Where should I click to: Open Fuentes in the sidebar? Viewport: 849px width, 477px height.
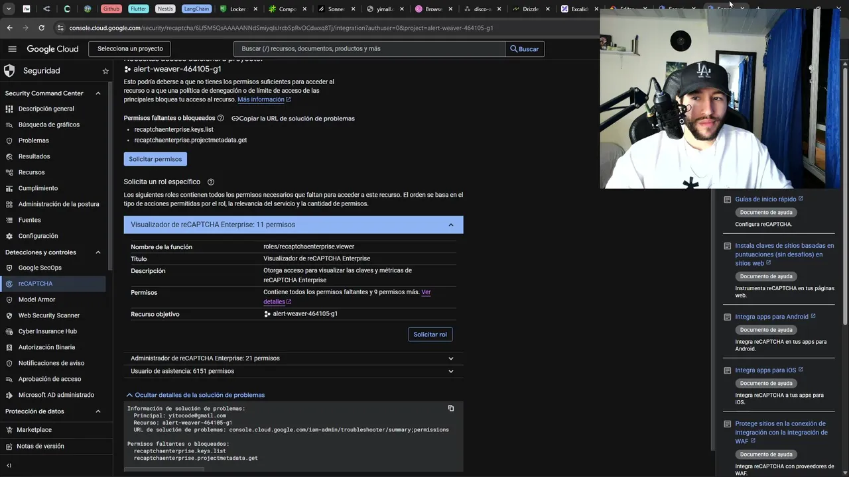click(x=53, y=220)
